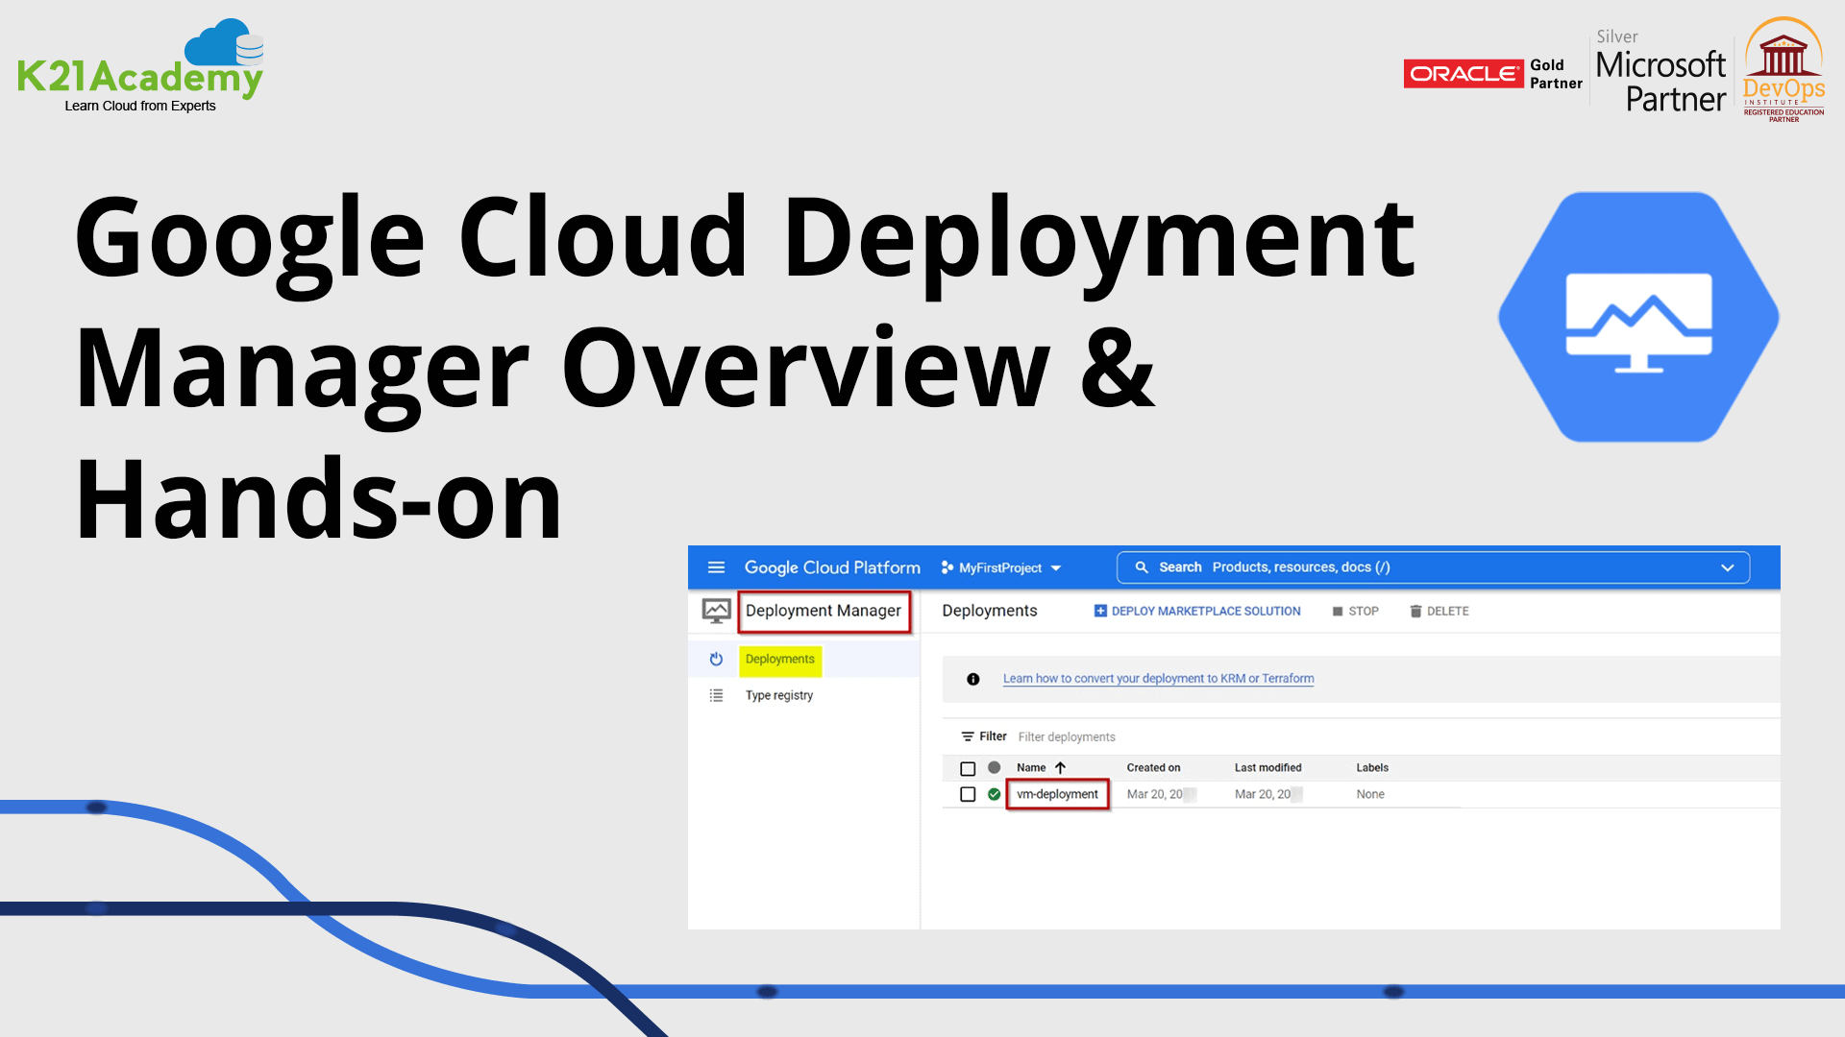Check the vm-deployment row checkbox
This screenshot has width=1845, height=1037.
(x=968, y=794)
